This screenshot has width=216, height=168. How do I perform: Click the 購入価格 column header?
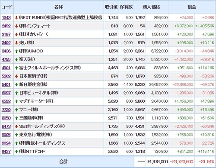pyautogui.click(x=152, y=7)
